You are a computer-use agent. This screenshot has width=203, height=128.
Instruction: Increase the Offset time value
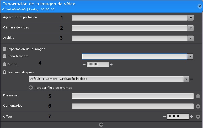[x=191, y=116]
